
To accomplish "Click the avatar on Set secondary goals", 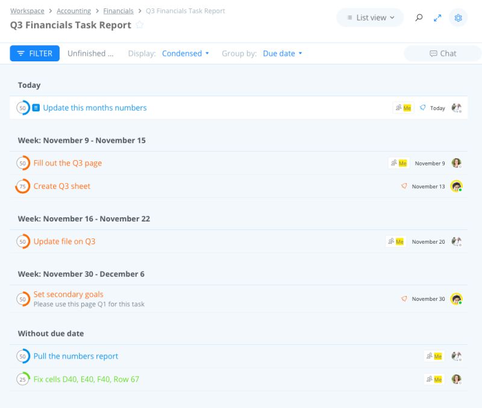I will [456, 298].
